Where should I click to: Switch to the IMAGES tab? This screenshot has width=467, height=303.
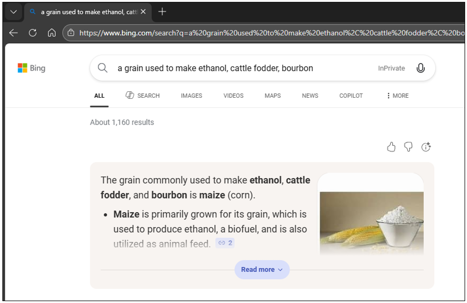coord(191,96)
